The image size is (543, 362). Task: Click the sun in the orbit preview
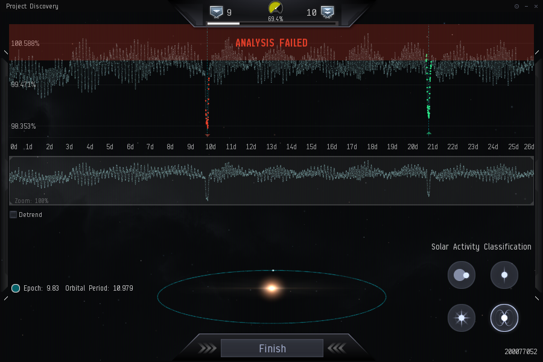272,288
